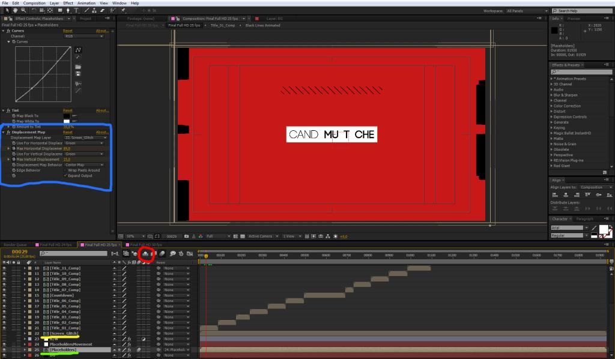Viewport: 615px width, 359px height.
Task: Open the Curves Channel RGB dropdown
Action: (x=84, y=36)
